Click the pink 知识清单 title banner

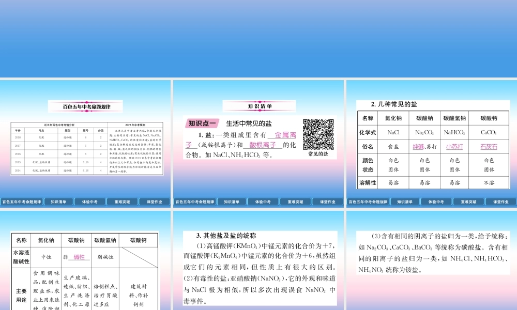click(x=259, y=106)
